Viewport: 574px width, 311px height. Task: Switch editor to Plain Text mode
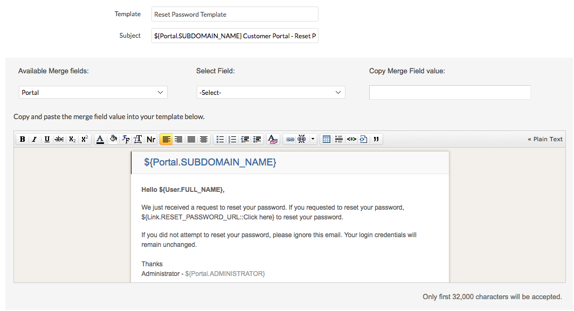click(x=545, y=139)
